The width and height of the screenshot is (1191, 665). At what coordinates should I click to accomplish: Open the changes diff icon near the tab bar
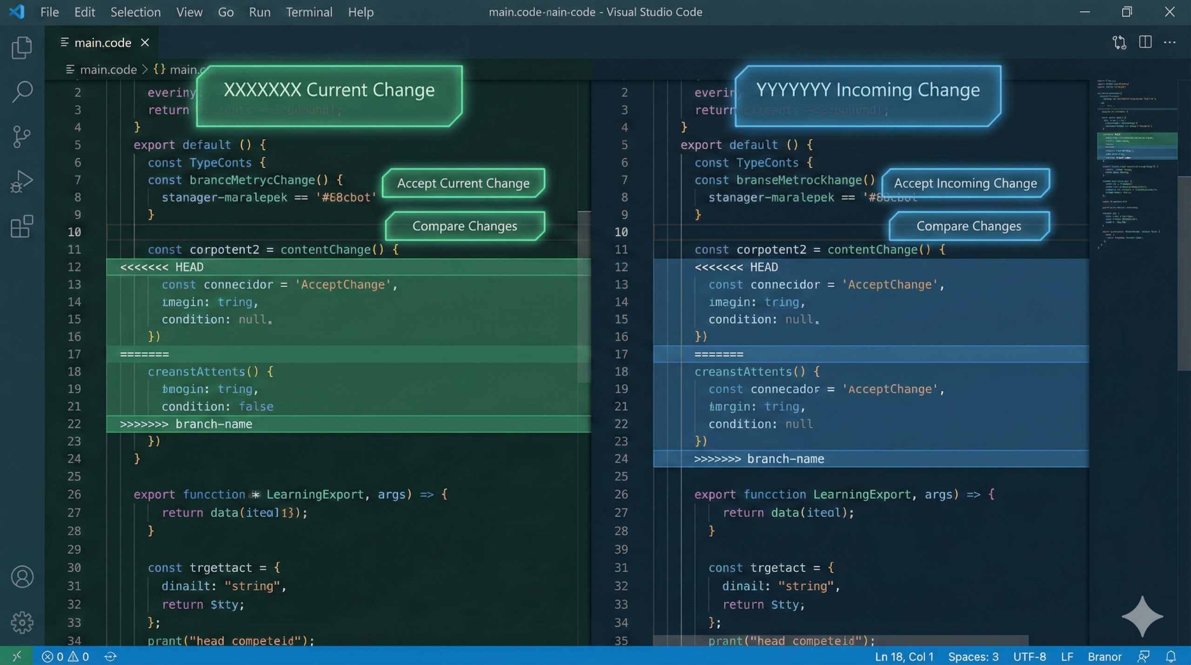[1119, 42]
